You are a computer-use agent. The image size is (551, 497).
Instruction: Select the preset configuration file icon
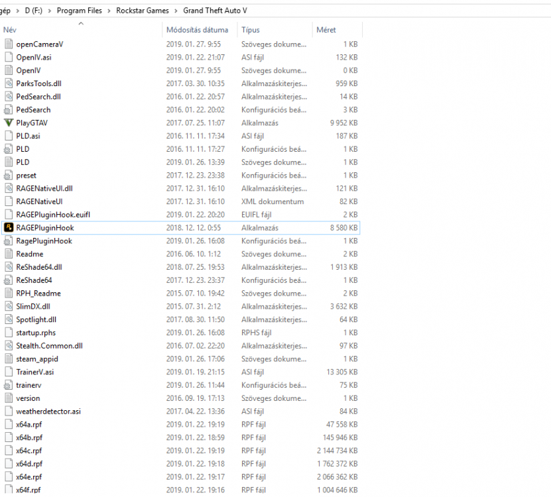[9, 175]
